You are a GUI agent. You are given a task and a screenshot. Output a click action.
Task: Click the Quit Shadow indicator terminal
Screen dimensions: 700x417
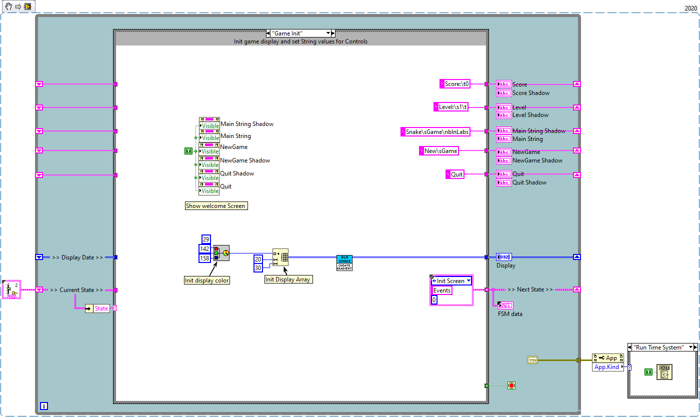click(503, 182)
